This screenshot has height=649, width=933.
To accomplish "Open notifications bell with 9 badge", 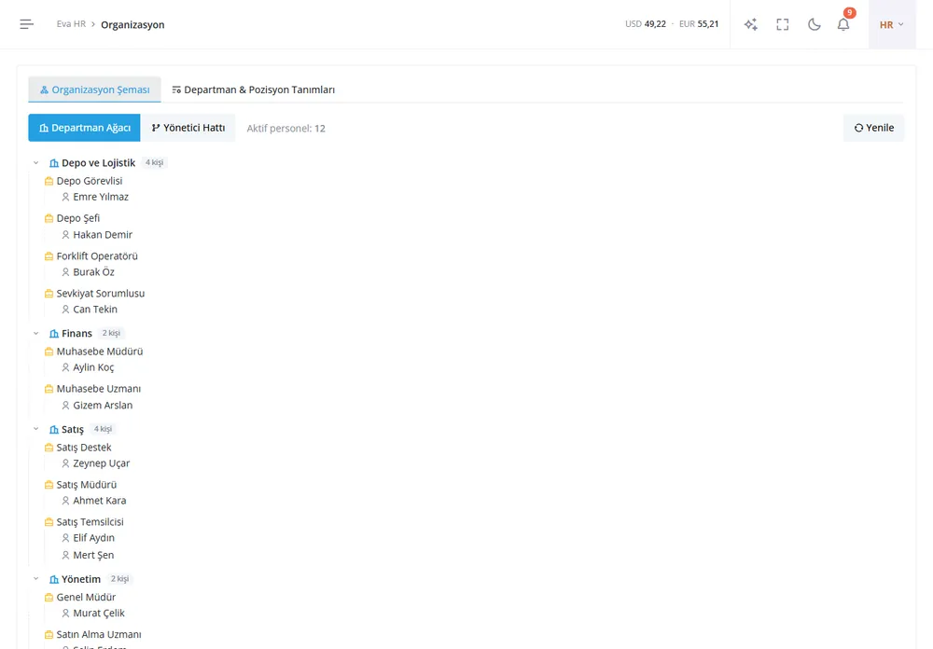I will tap(843, 24).
